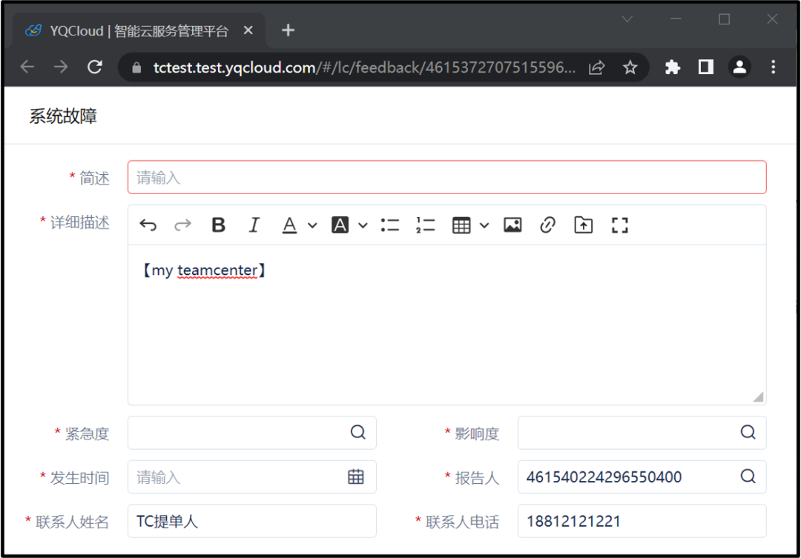Toggle bold formatting in the editor
Viewport: 801px width, 558px height.
218,225
